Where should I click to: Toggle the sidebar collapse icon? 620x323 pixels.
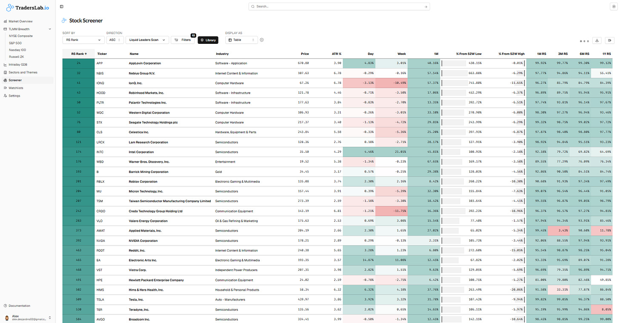click(62, 7)
